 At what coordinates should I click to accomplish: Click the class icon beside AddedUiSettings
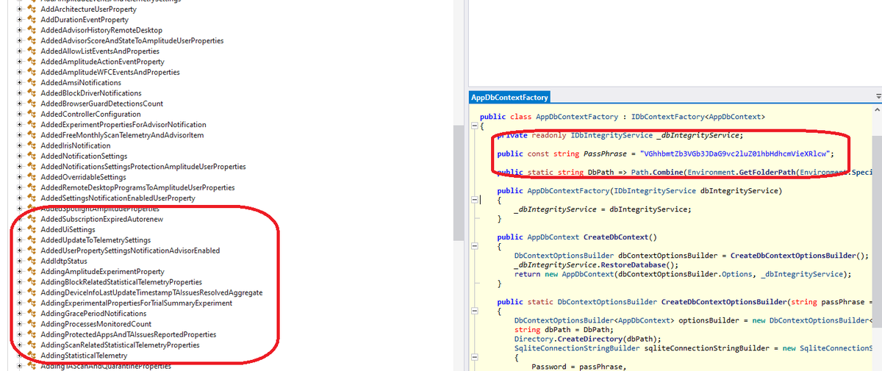click(31, 230)
